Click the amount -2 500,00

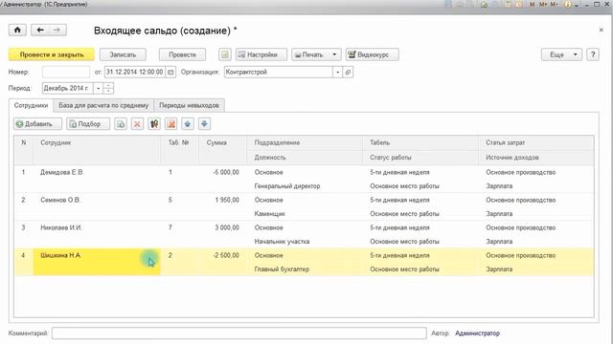226,255
